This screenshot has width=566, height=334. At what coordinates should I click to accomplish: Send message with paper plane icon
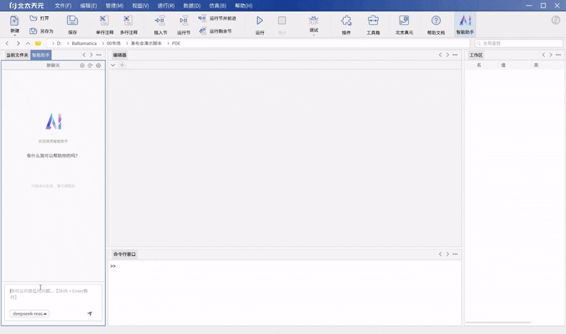pos(90,314)
